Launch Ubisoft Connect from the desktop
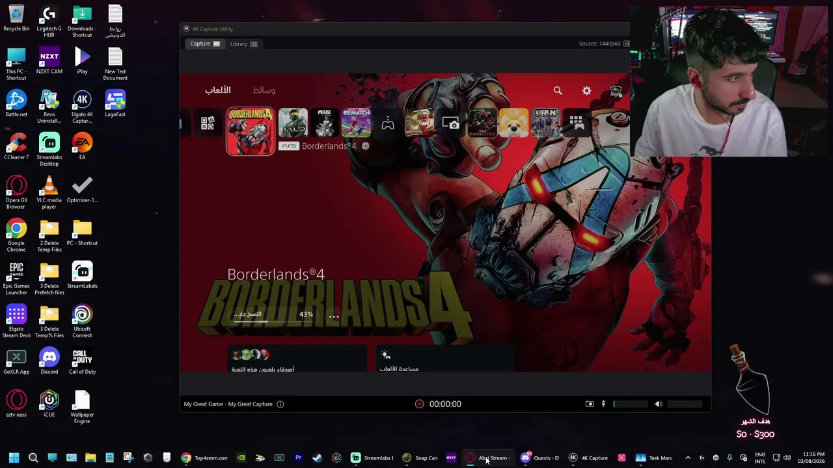Viewport: 833px width, 468px height. click(x=82, y=322)
